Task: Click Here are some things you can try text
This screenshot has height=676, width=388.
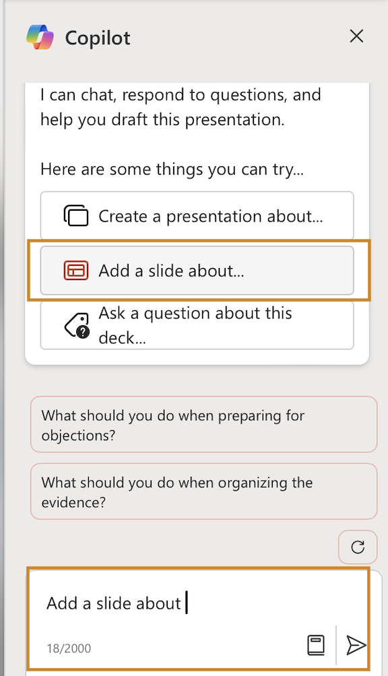Action: 172,170
